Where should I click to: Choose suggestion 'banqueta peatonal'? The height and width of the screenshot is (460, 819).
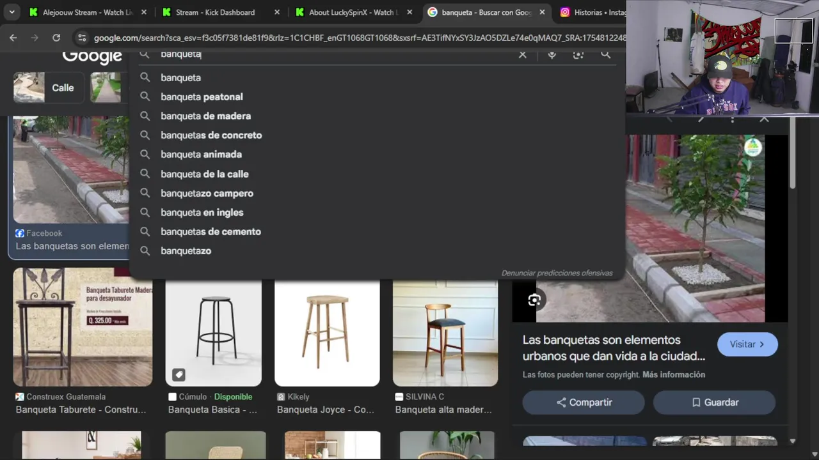(377, 96)
